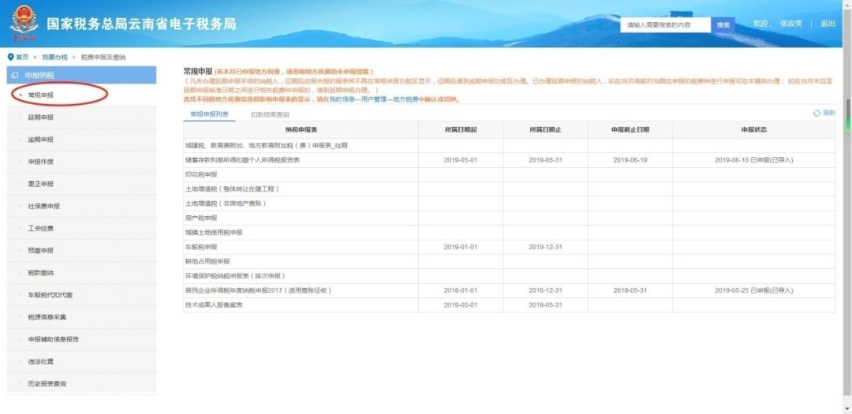The image size is (852, 414).
Task: Select 延期申报 in the sidebar
Action: (x=41, y=117)
